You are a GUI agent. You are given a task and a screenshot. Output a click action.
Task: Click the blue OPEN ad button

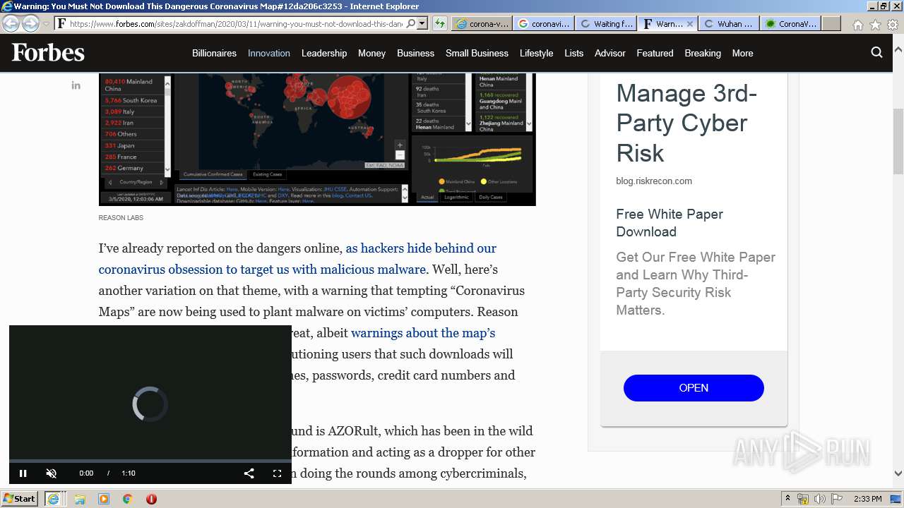coord(694,388)
